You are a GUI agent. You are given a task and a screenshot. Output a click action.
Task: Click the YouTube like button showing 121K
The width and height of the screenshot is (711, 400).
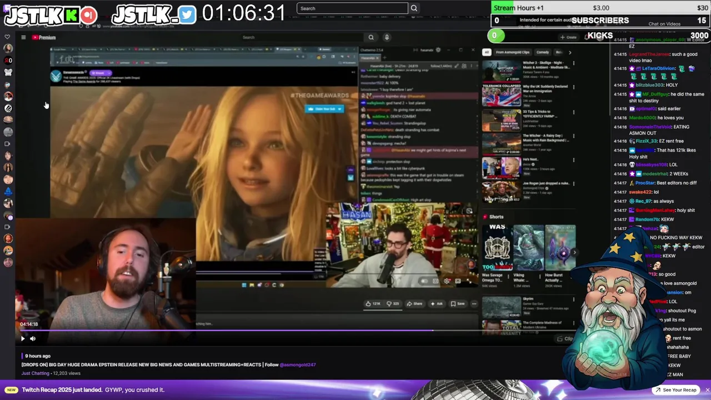pos(374,304)
